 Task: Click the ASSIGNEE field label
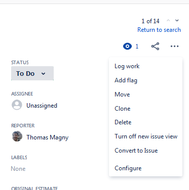coord(22,94)
